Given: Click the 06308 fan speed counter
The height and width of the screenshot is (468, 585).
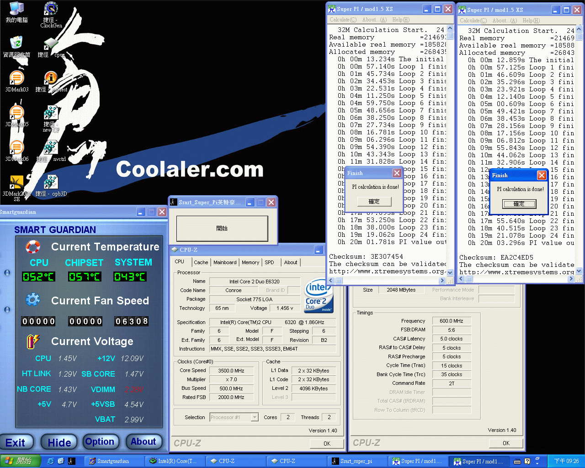Looking at the screenshot, I should [x=132, y=321].
